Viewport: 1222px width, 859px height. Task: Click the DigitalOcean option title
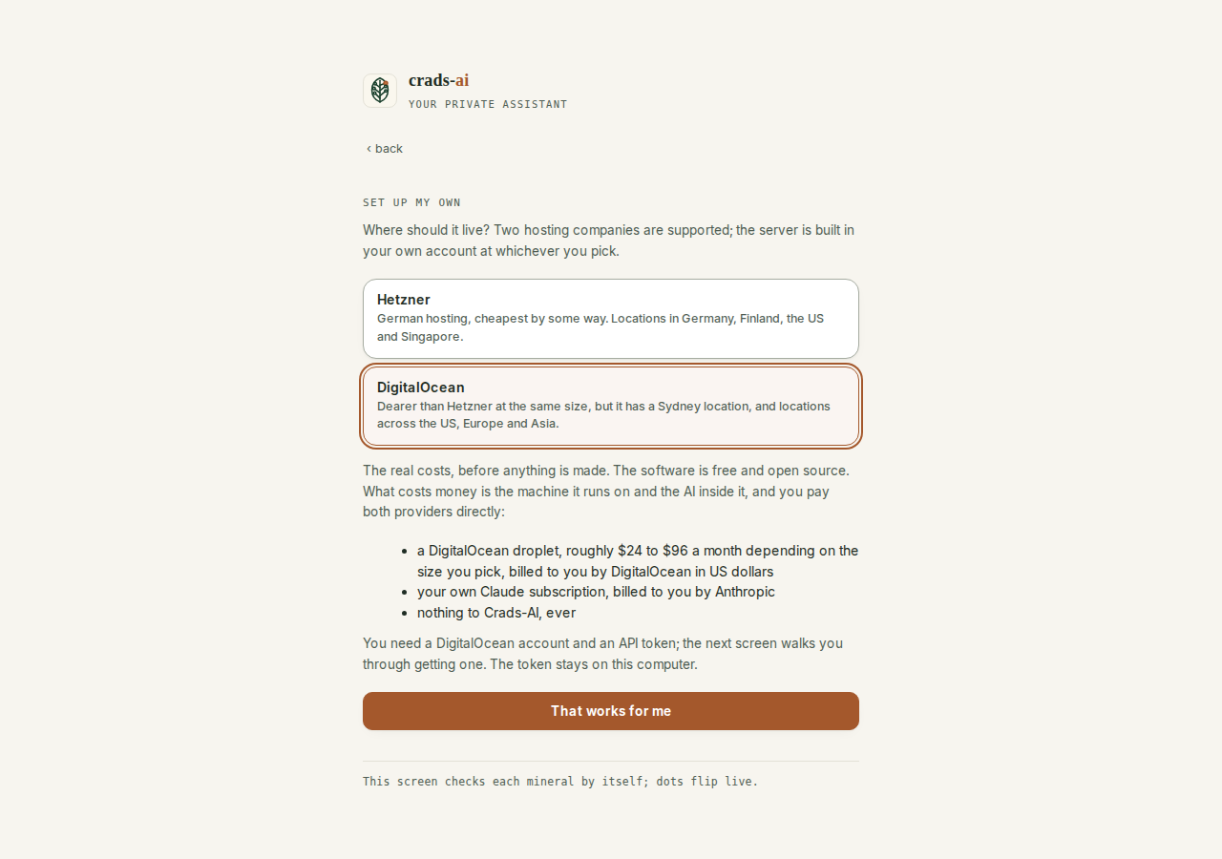coord(421,388)
